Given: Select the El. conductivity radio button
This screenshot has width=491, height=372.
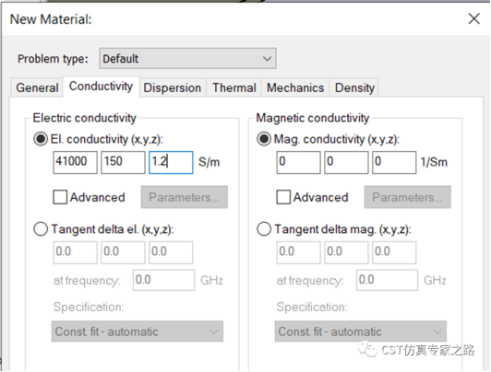Looking at the screenshot, I should pyautogui.click(x=41, y=139).
